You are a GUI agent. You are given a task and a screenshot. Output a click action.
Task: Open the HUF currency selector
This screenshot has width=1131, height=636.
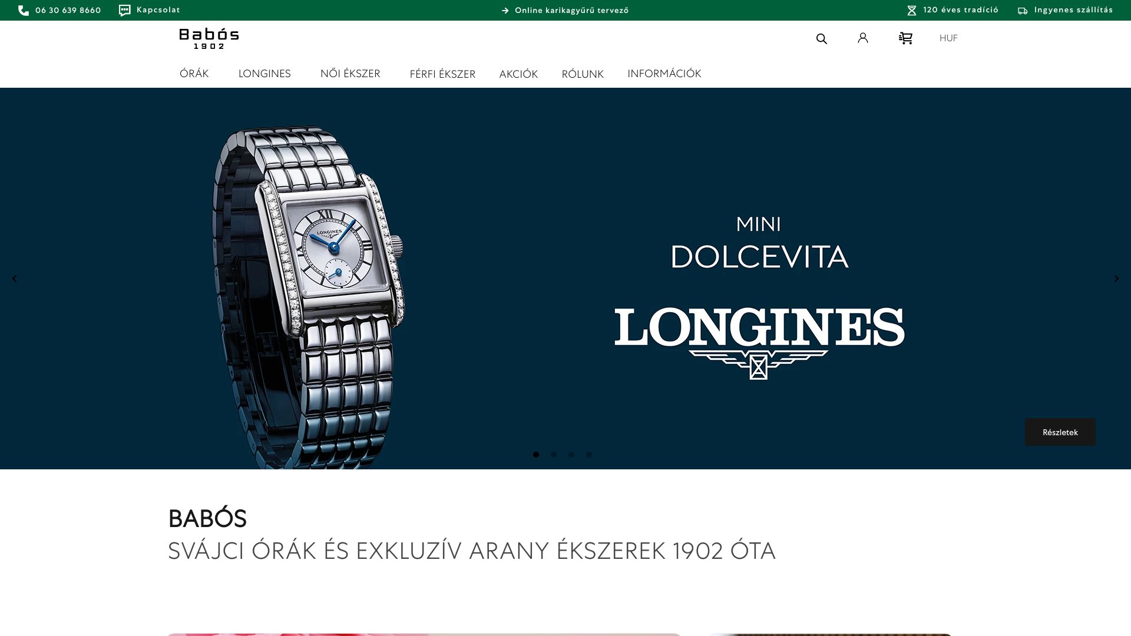(x=948, y=38)
